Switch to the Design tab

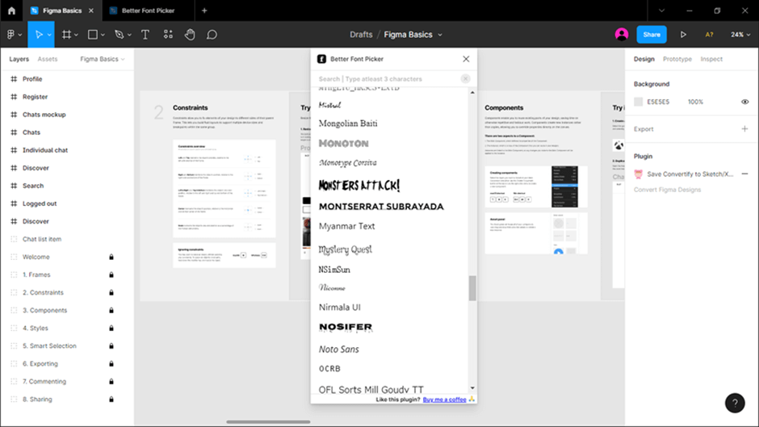pos(644,59)
